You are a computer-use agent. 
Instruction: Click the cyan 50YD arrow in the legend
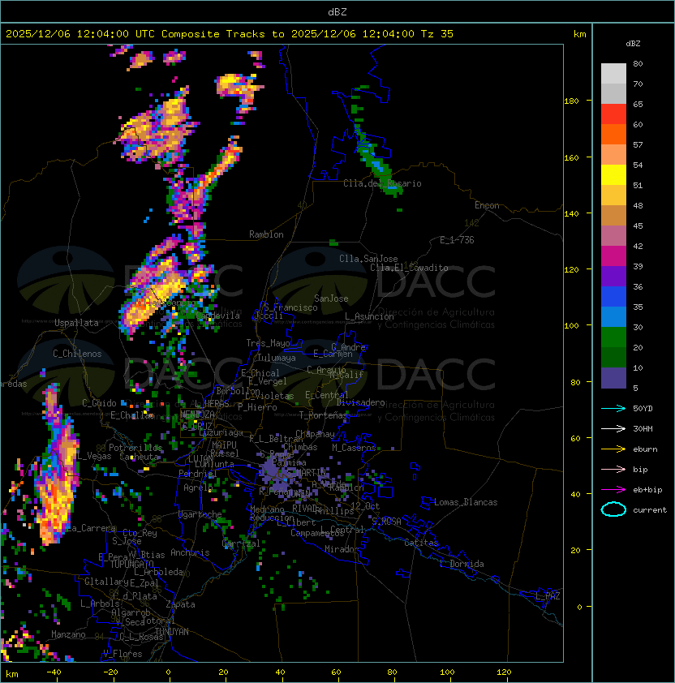point(613,409)
